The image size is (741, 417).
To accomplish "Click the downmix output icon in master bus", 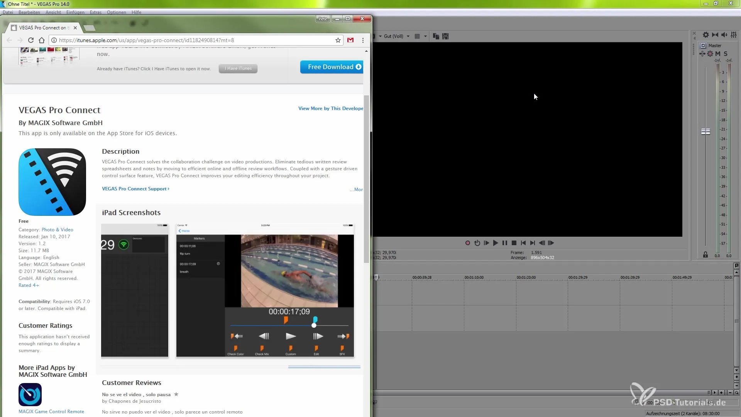I will 715,35.
